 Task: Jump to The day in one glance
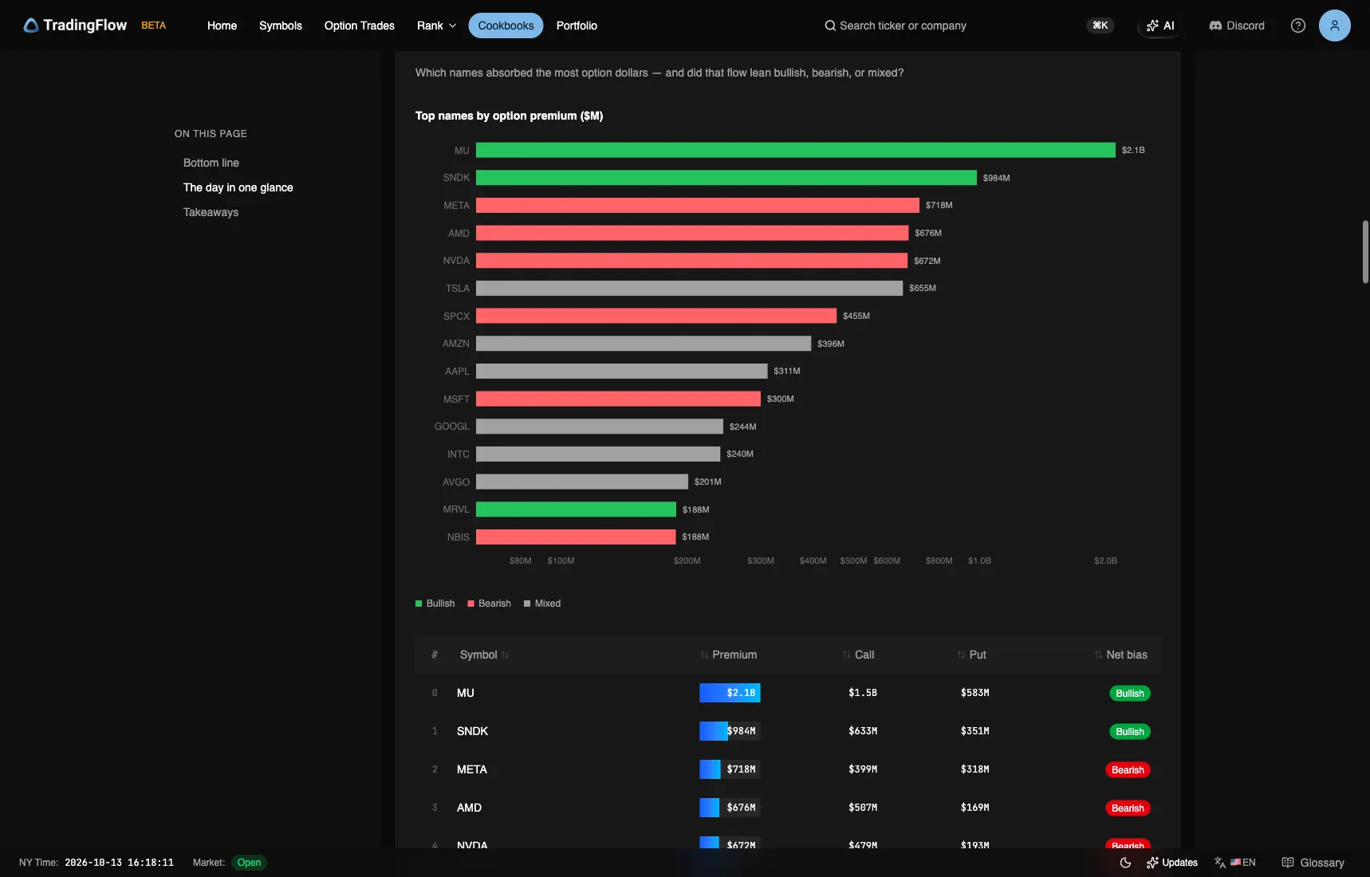238,187
